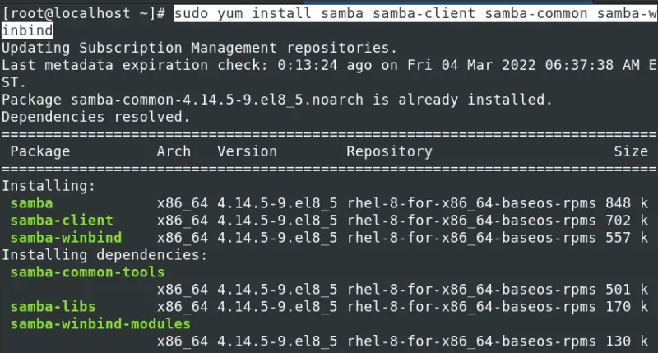Click the 'Dependencies resolved.' line
658x353 pixels.
tap(95, 117)
